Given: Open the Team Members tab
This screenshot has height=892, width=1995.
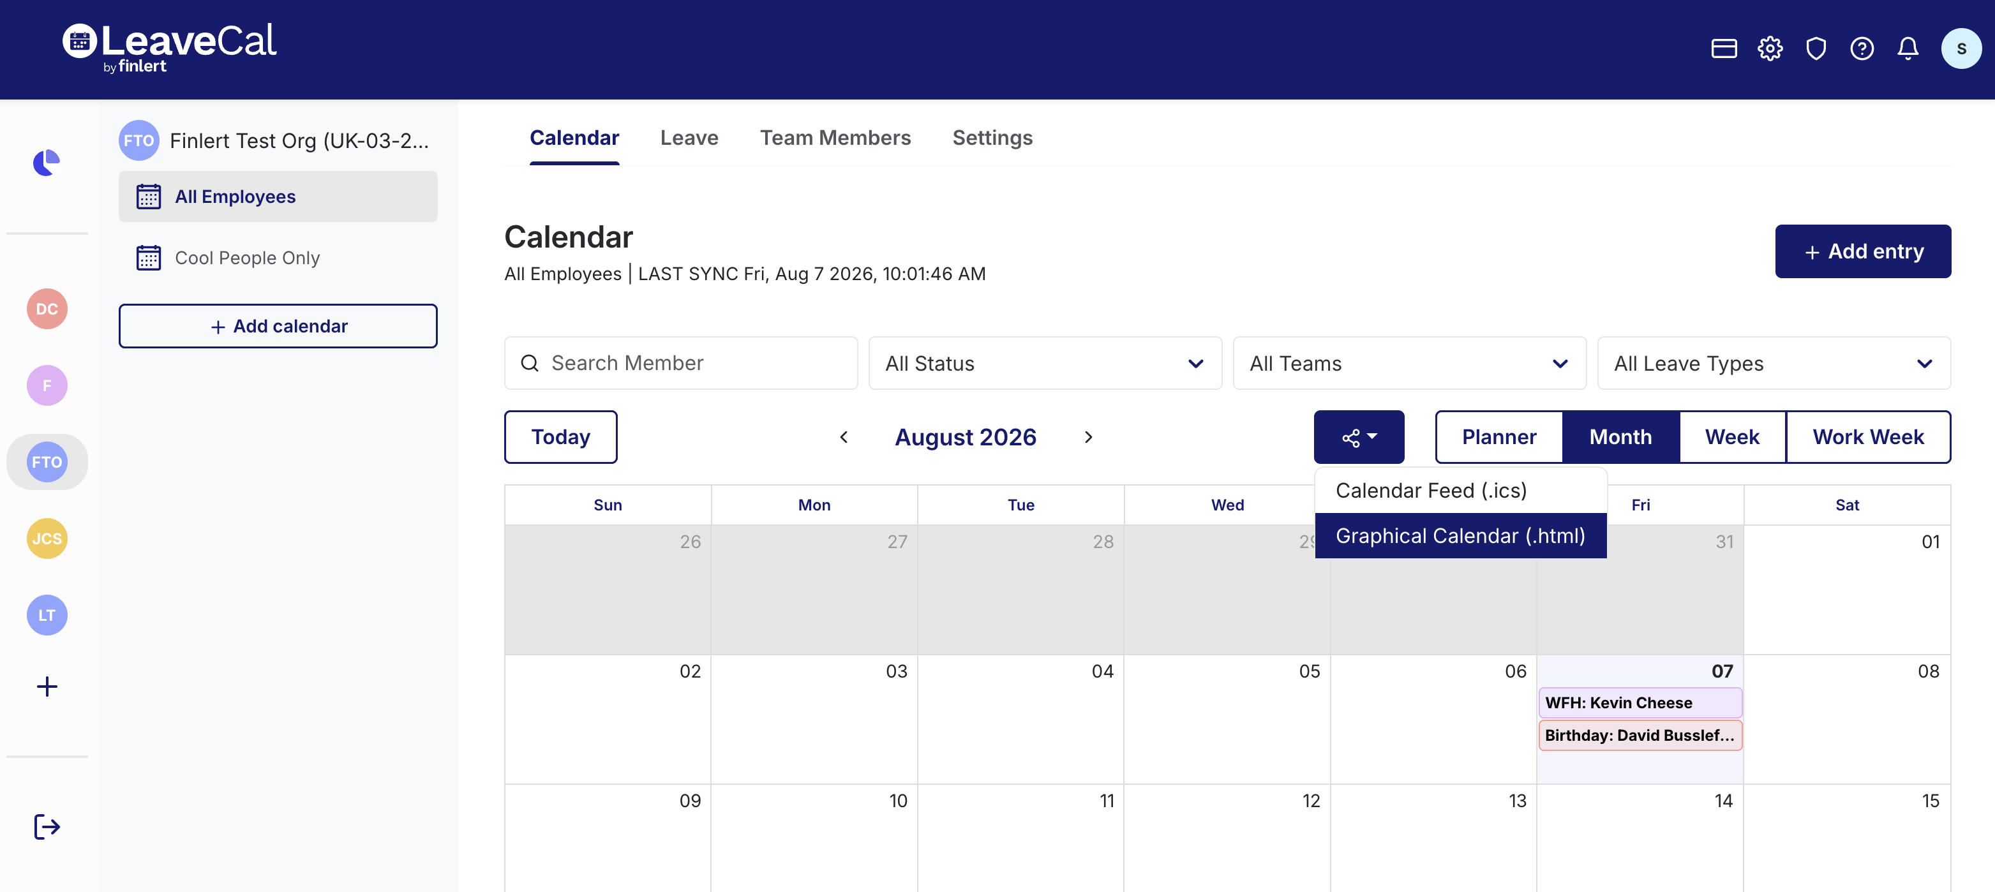Looking at the screenshot, I should click(x=835, y=138).
